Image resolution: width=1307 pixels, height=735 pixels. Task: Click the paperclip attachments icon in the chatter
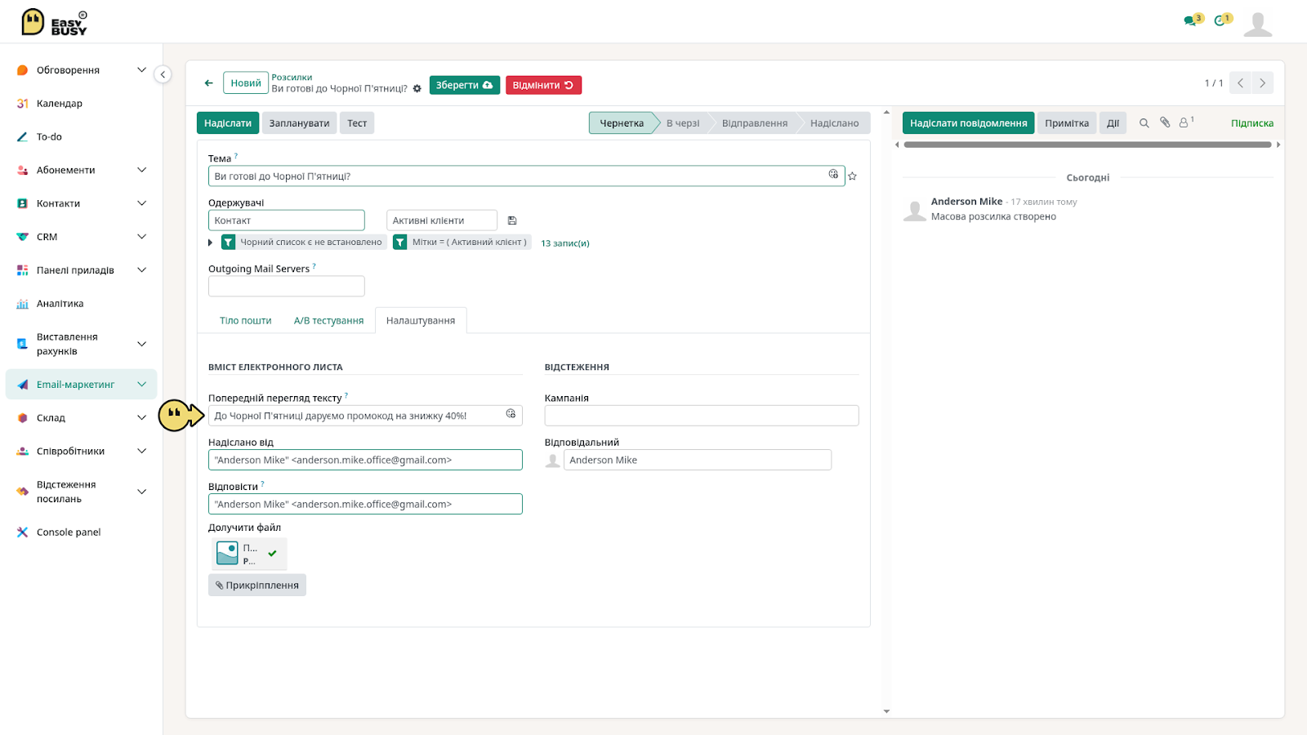point(1165,122)
